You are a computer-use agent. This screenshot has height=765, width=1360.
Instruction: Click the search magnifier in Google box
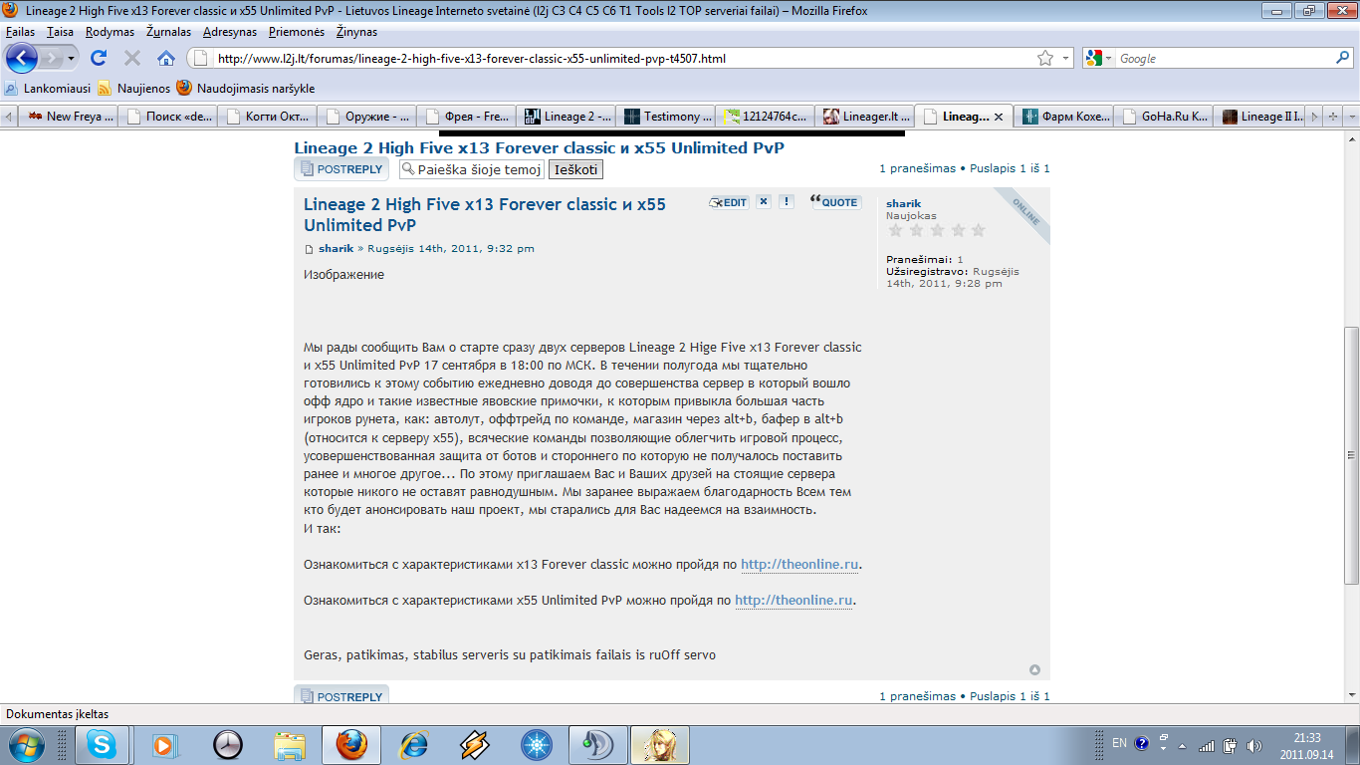(x=1342, y=58)
